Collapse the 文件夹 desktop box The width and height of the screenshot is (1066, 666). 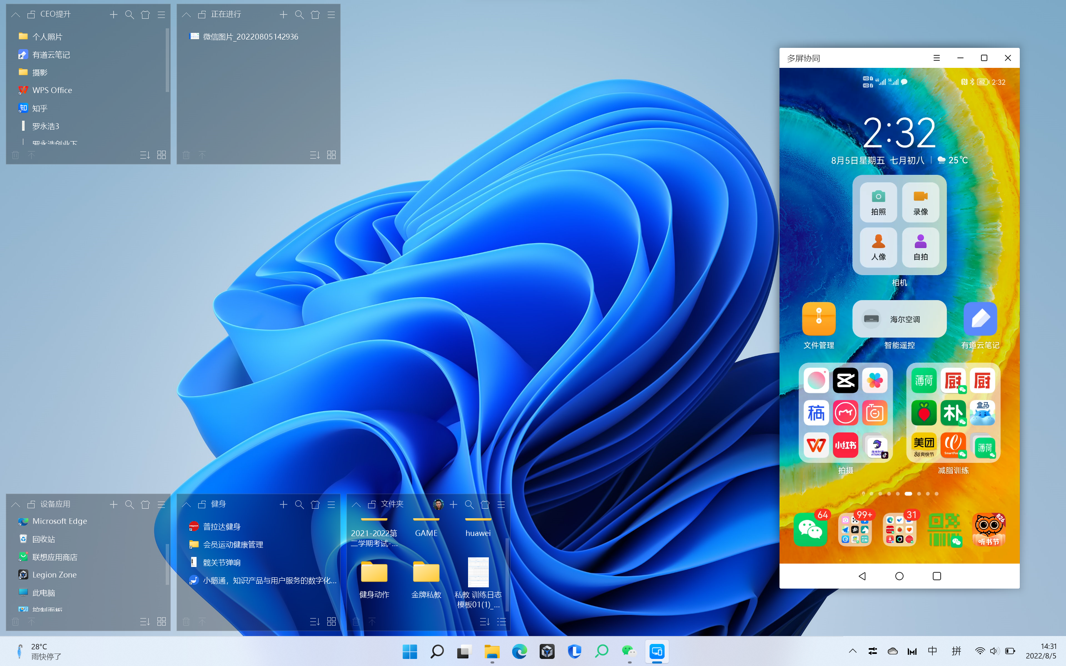click(356, 504)
